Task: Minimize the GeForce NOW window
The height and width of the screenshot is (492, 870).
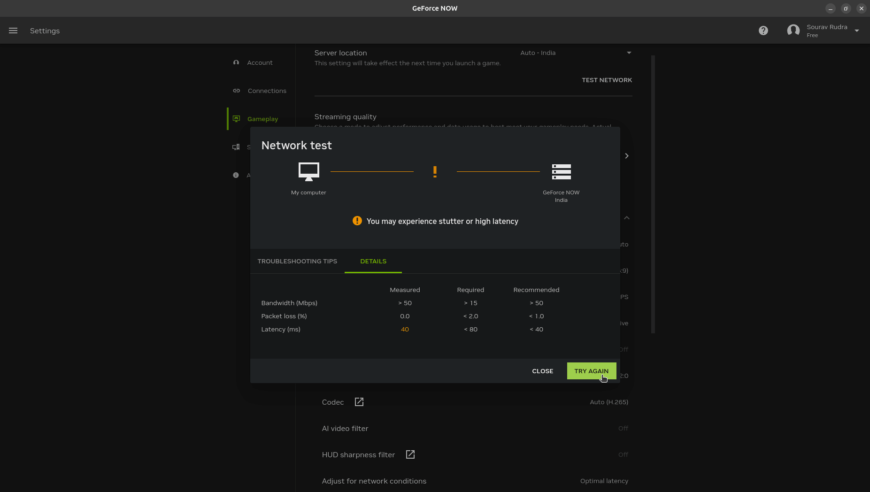Action: 831,8
